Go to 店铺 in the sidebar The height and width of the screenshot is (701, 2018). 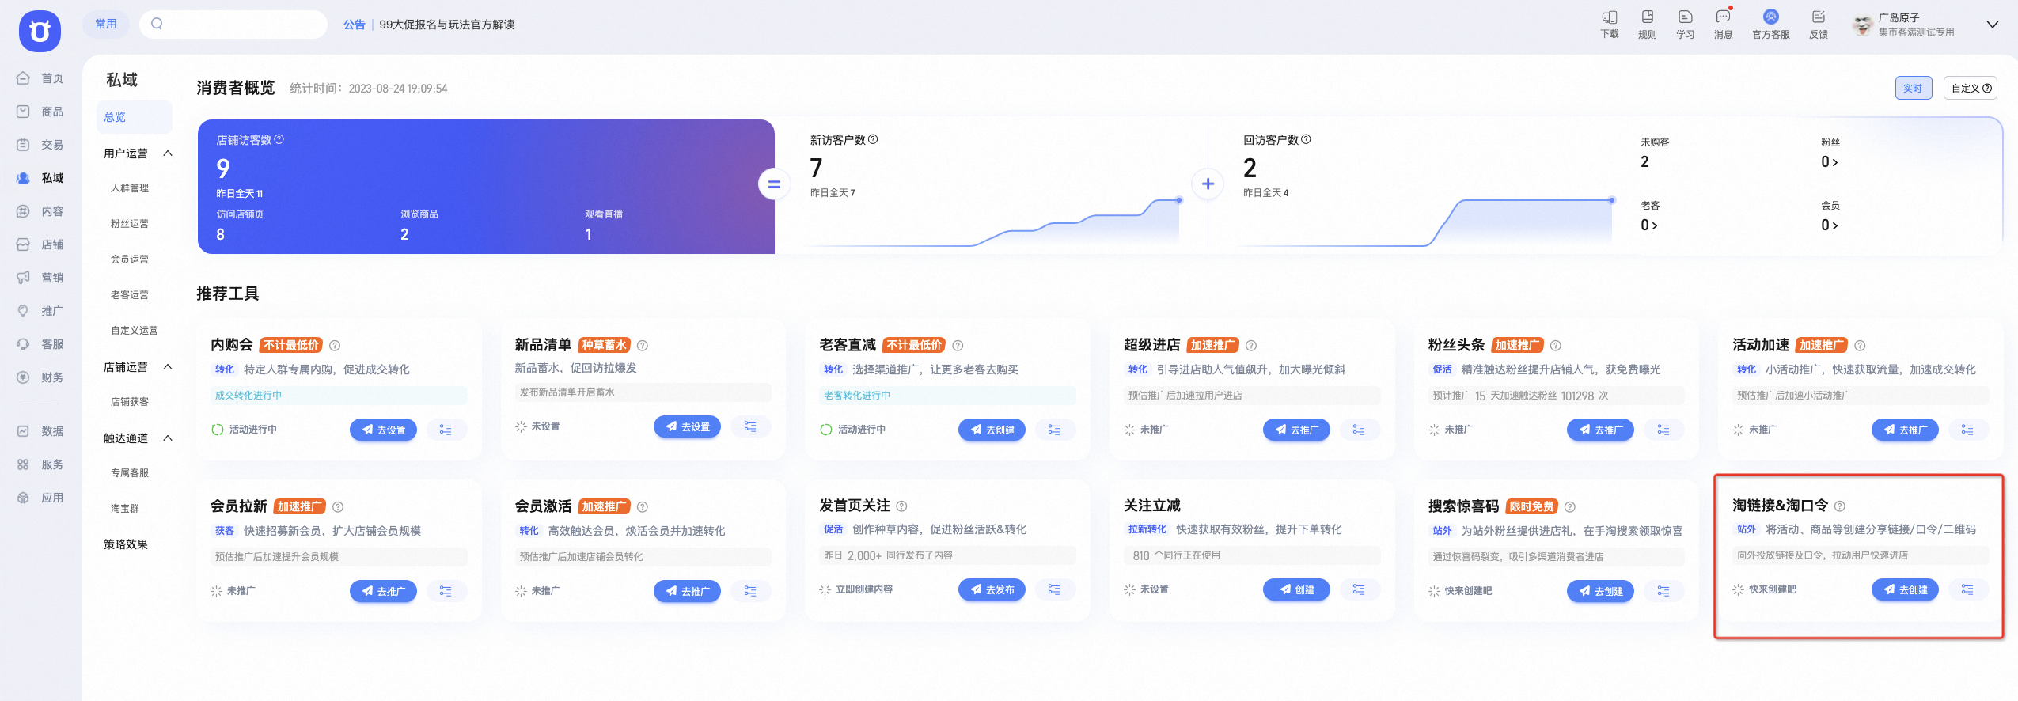pos(40,244)
